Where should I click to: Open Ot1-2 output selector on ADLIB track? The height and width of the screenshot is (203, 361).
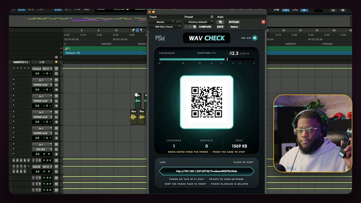pyautogui.click(x=46, y=167)
